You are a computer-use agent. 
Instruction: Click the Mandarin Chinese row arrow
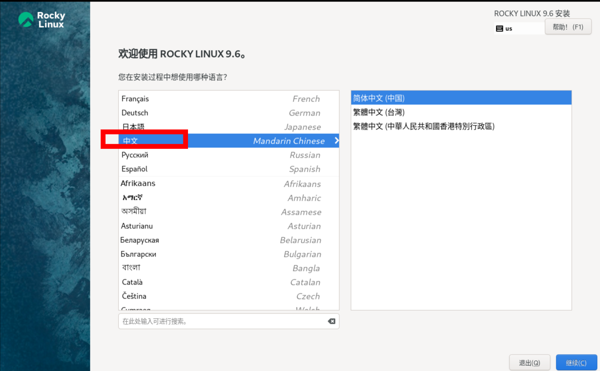[x=336, y=140]
